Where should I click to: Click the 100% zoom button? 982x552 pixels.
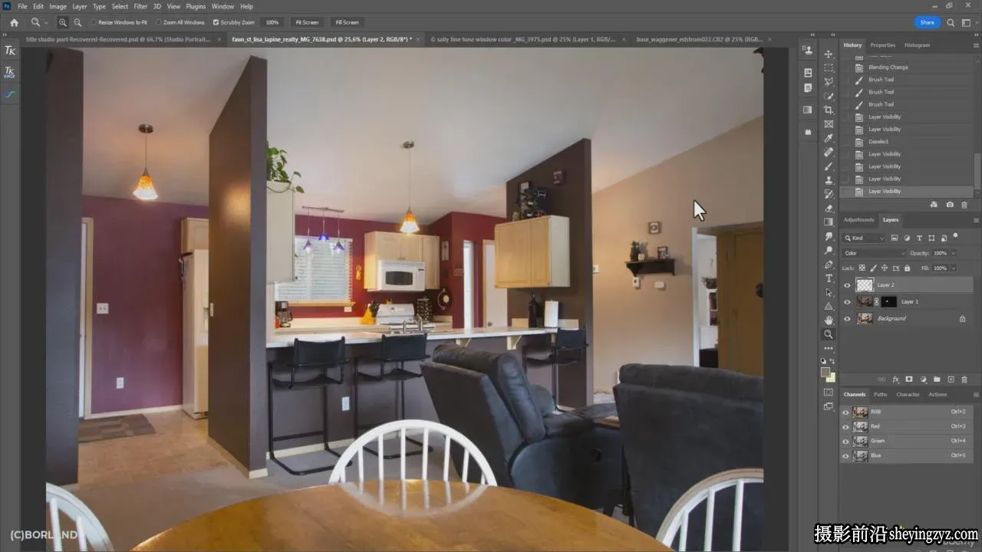click(x=272, y=22)
